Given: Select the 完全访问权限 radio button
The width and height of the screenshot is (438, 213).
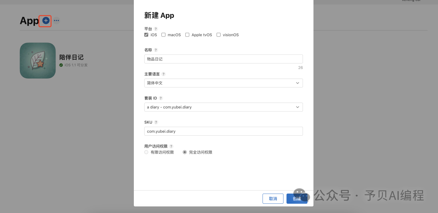Looking at the screenshot, I should click(185, 152).
